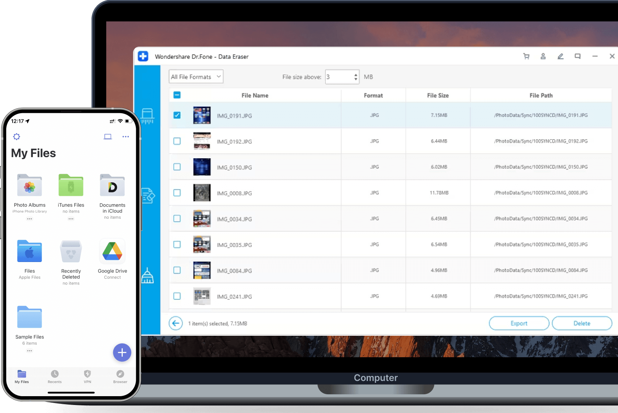Image resolution: width=618 pixels, height=413 pixels.
Task: Check the IMG_0241.JPG checkbox
Action: point(177,296)
